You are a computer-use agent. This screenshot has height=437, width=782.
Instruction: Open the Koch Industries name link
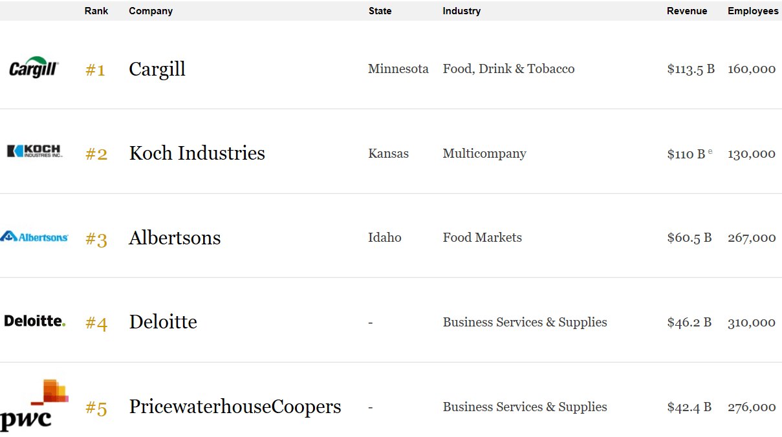[197, 153]
